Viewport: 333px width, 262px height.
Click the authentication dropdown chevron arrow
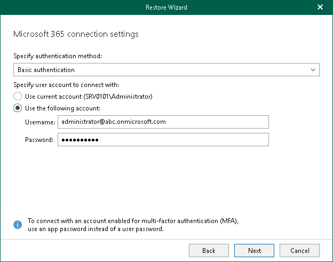[x=313, y=70]
